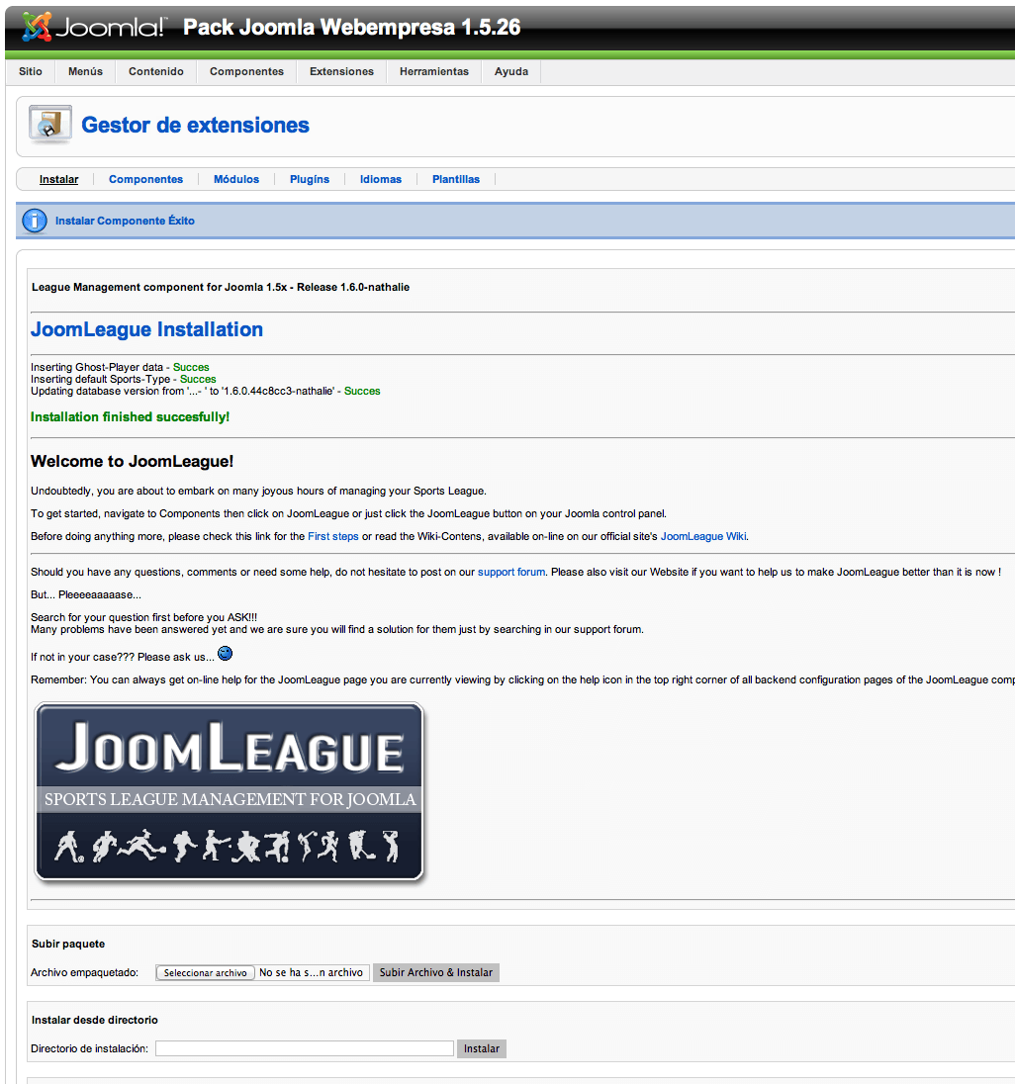Click the Gestor de extensiones title
Image resolution: width=1015 pixels, height=1084 pixels.
tap(196, 126)
